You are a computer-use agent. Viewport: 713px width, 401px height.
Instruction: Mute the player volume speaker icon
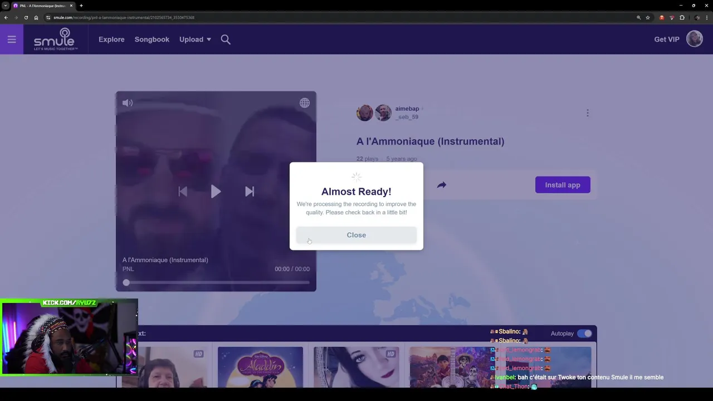128,103
